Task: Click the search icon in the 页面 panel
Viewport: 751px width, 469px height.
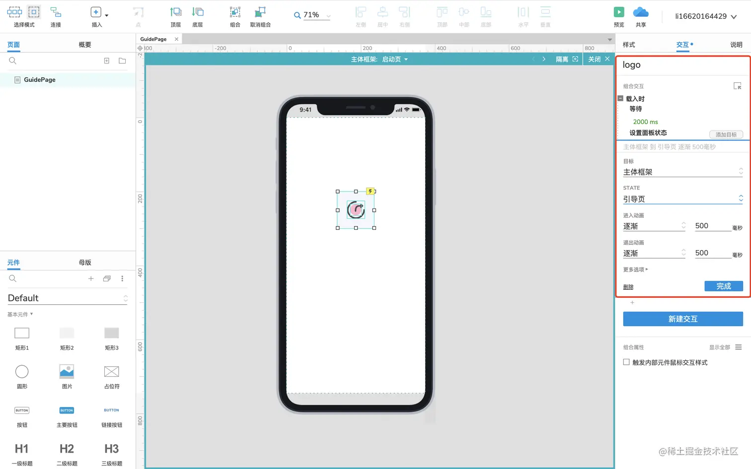Action: pos(13,61)
